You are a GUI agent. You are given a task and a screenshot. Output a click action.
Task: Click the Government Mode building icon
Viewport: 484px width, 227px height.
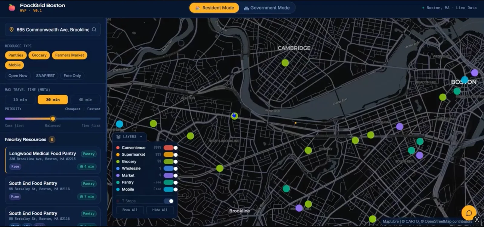(x=246, y=8)
